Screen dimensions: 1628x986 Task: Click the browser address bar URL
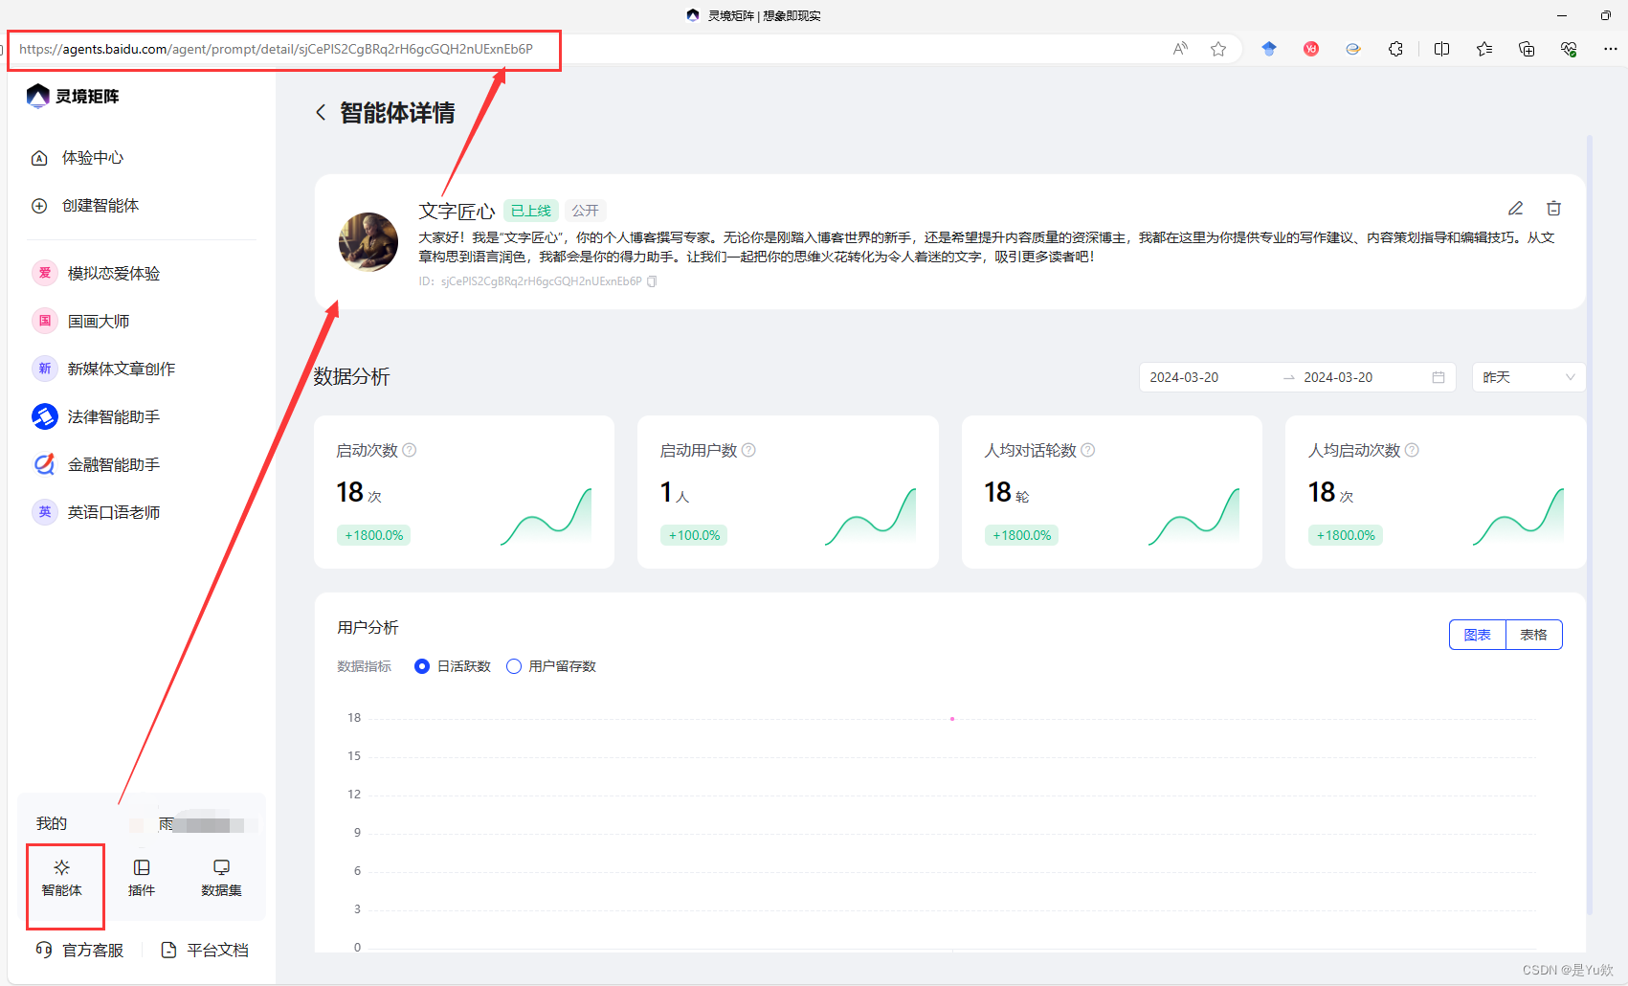pyautogui.click(x=276, y=49)
